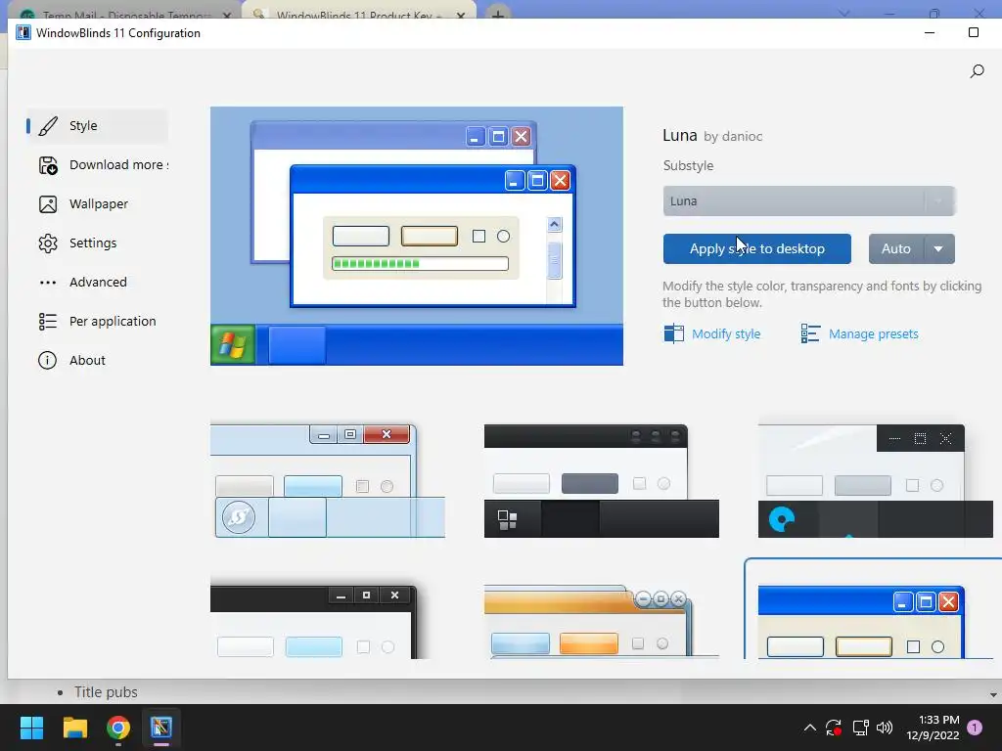Viewport: 1002px width, 751px height.
Task: Open the Windows Start menu
Action: [x=31, y=728]
